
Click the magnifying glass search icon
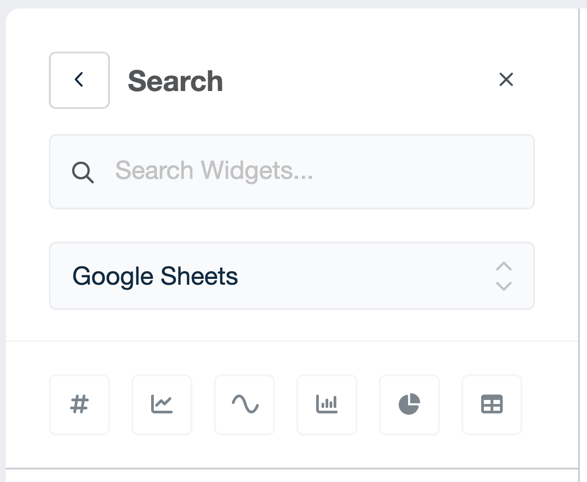83,172
